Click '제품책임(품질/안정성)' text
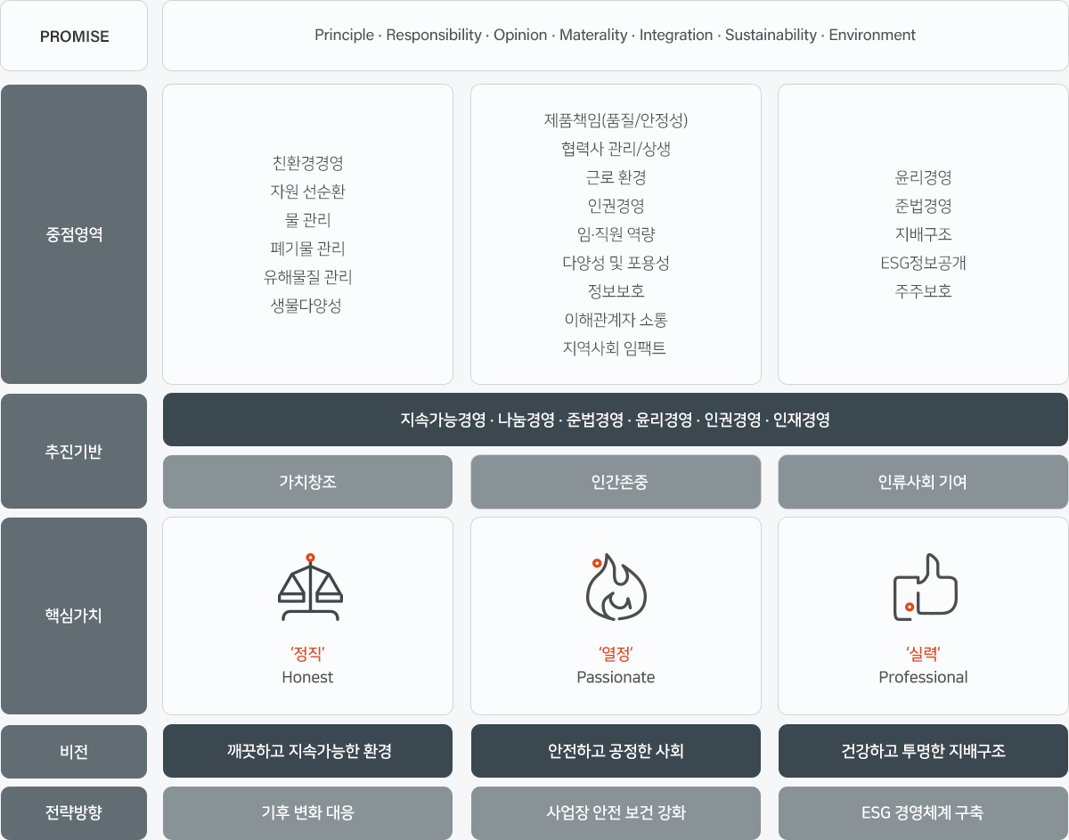Image resolution: width=1069 pixels, height=840 pixels. click(616, 120)
